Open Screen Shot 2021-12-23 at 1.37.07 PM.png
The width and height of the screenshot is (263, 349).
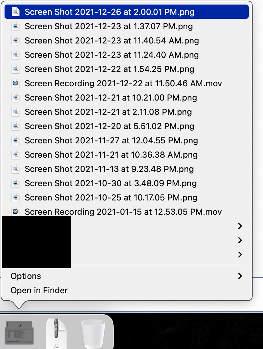109,27
